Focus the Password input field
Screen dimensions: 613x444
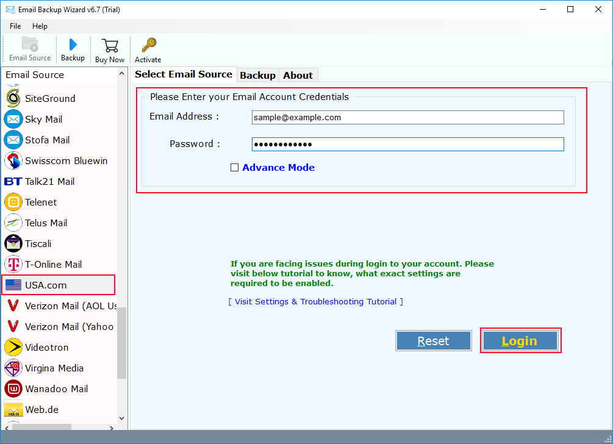(x=408, y=144)
